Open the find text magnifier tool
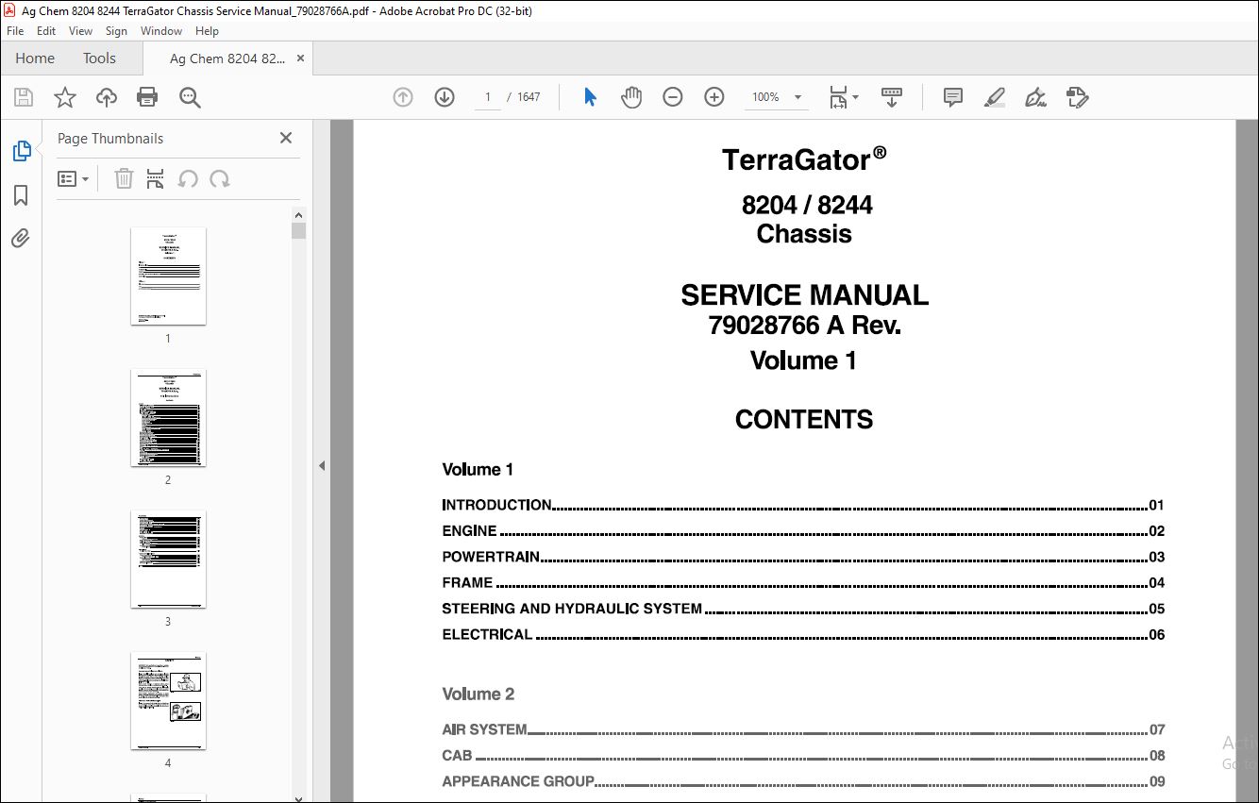This screenshot has height=803, width=1259. (x=190, y=97)
